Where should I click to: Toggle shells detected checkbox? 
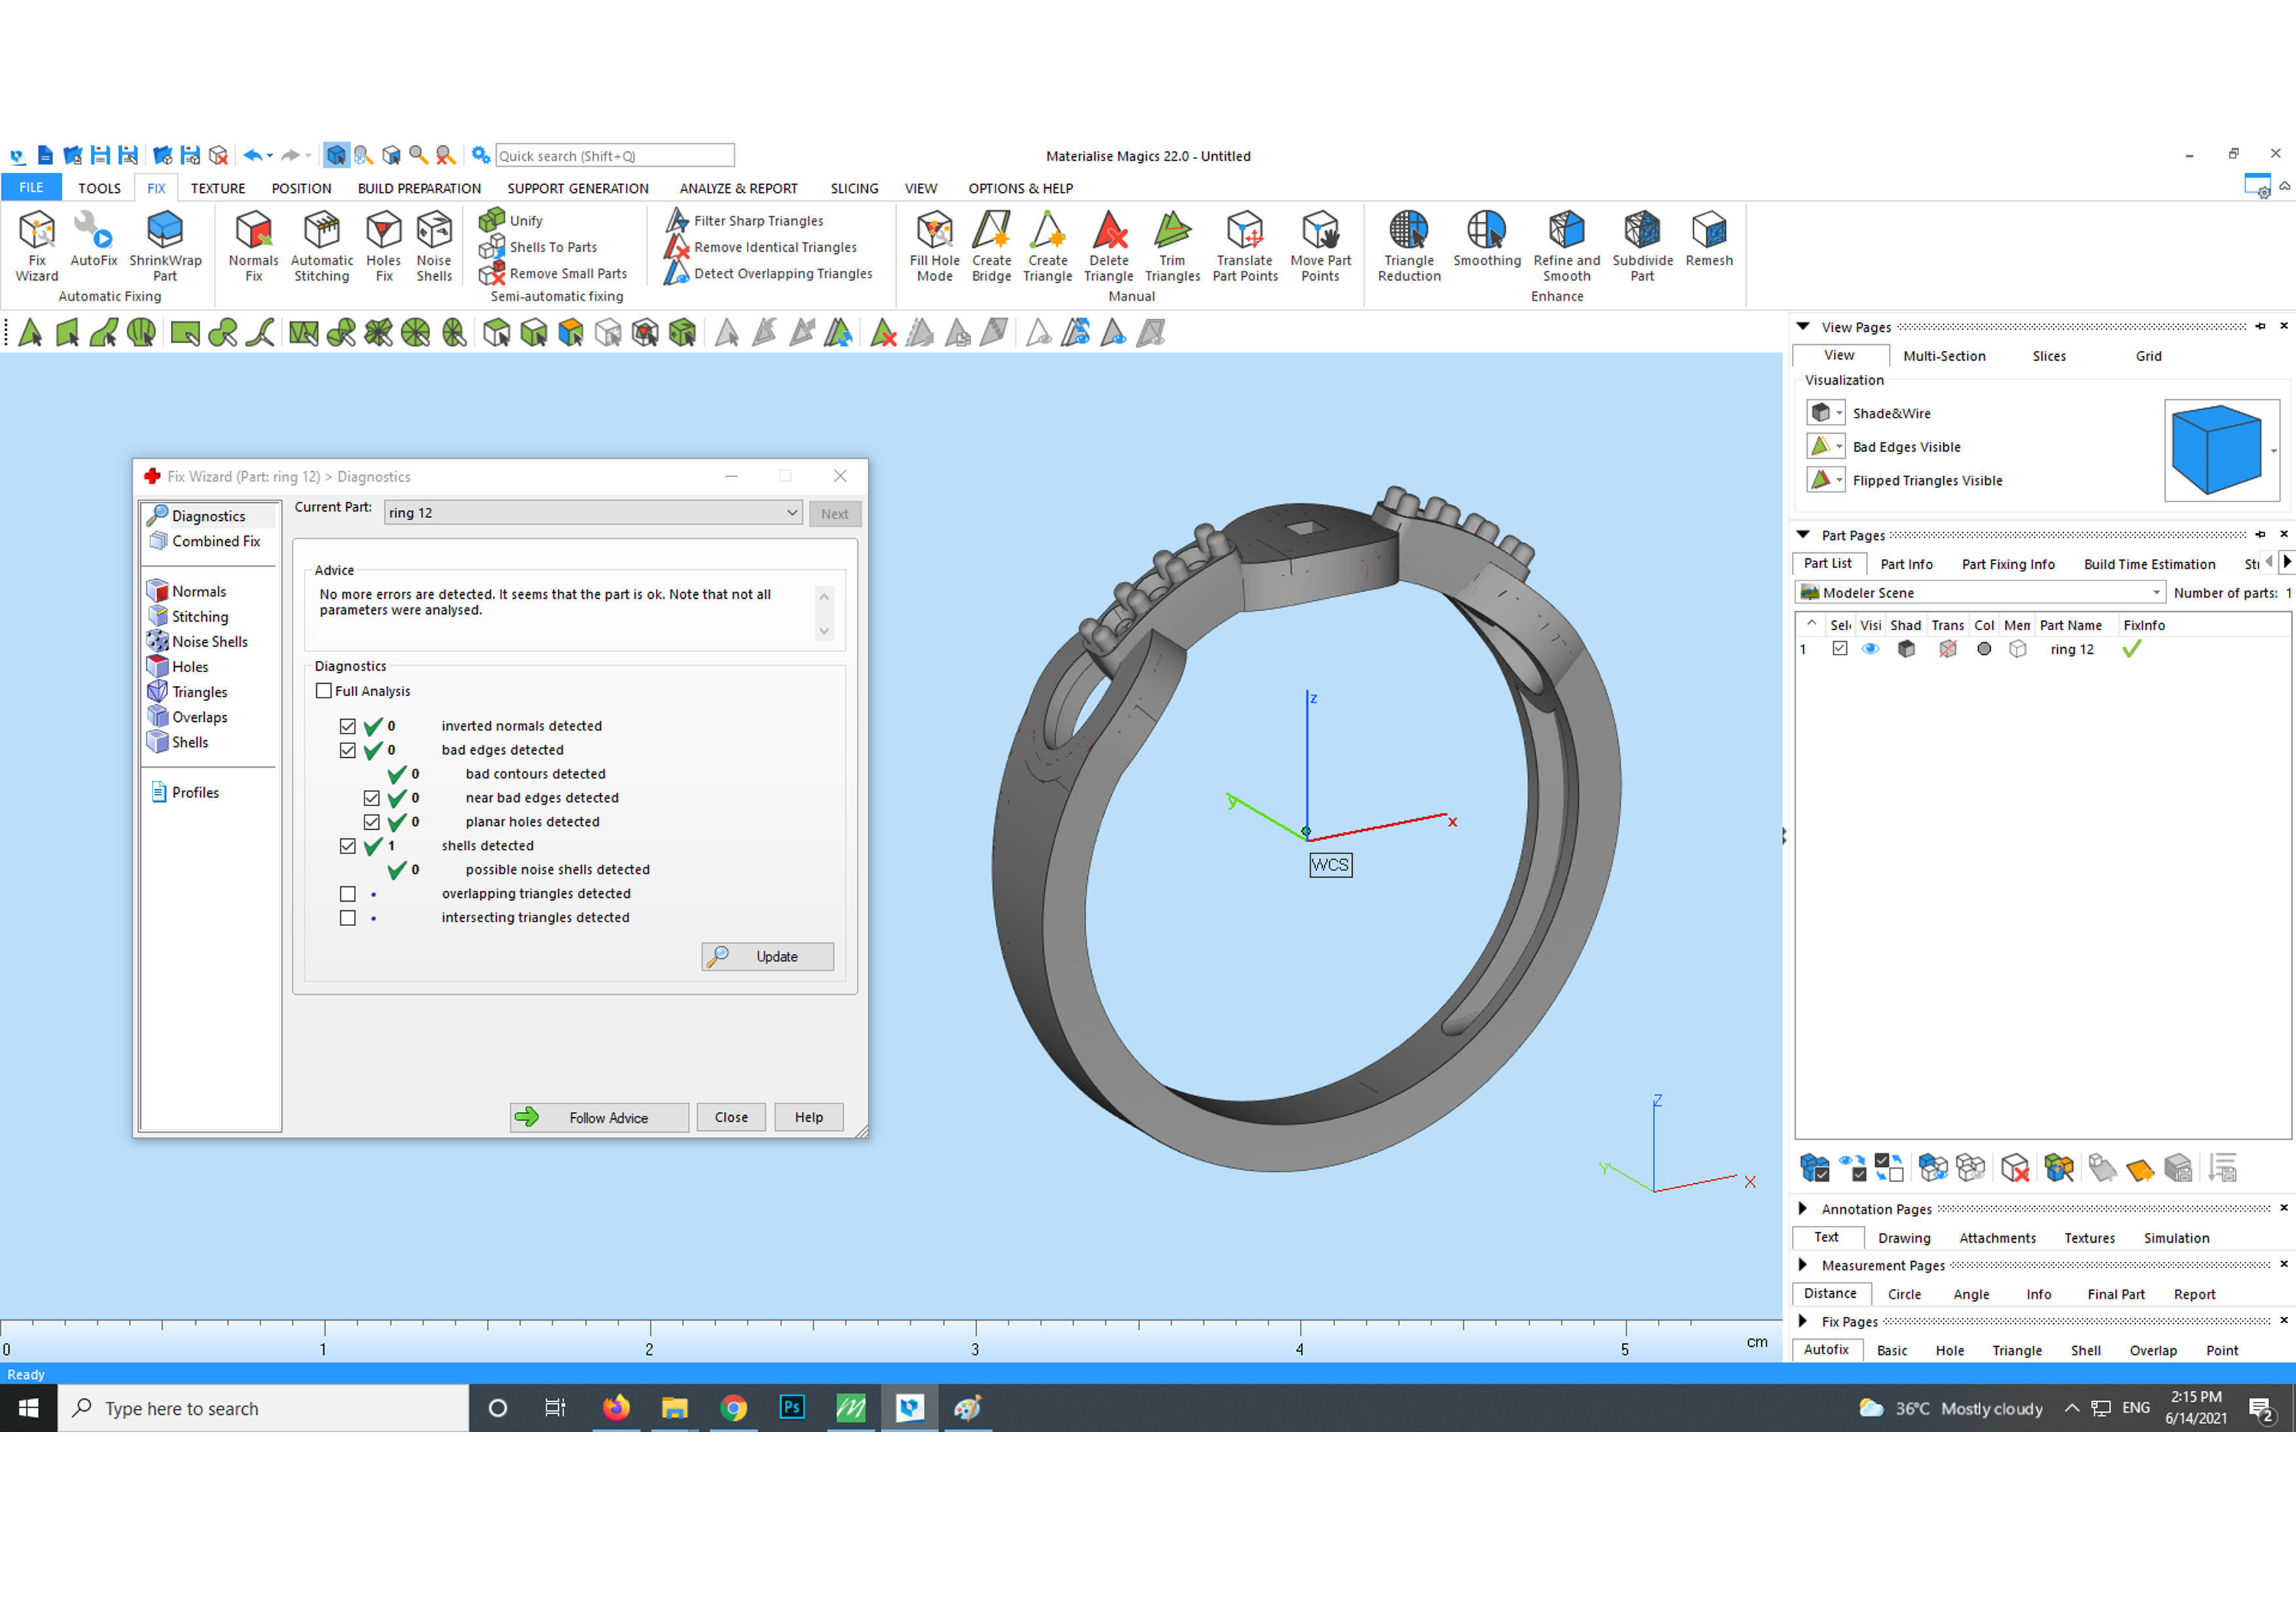point(348,846)
